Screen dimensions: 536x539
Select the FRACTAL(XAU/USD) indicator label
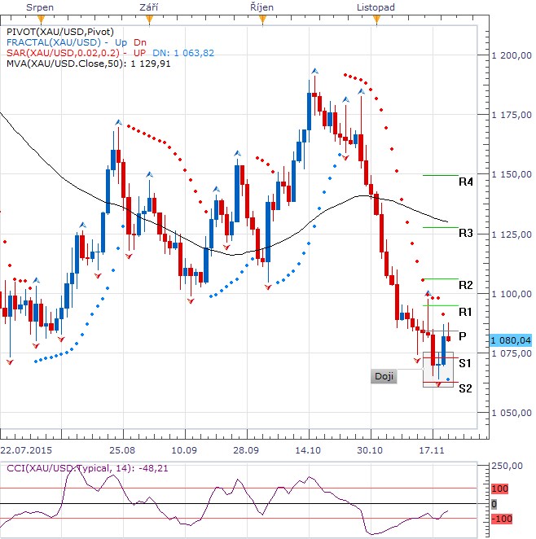[54, 42]
